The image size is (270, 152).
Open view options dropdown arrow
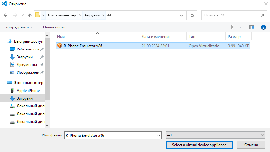[x=241, y=27]
